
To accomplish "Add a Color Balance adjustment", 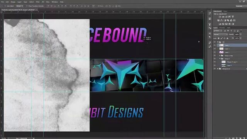I will click(222, 20).
